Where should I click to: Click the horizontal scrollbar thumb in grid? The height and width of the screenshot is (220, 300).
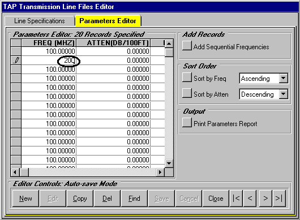(24, 172)
